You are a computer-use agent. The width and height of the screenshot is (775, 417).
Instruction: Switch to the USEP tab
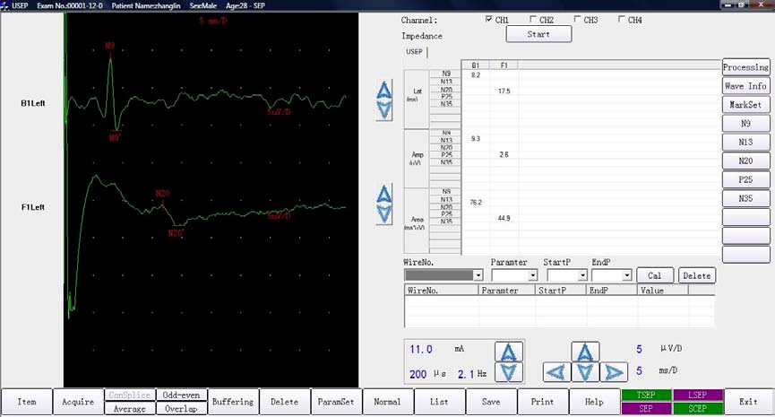[x=414, y=51]
